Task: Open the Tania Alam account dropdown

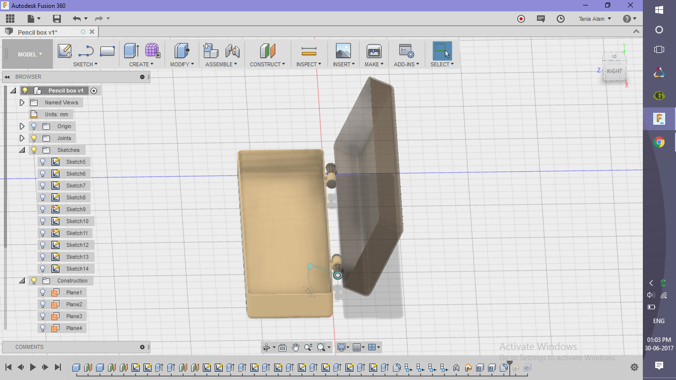Action: (595, 19)
